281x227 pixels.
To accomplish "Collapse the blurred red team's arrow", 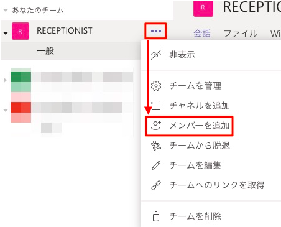I will (6, 111).
